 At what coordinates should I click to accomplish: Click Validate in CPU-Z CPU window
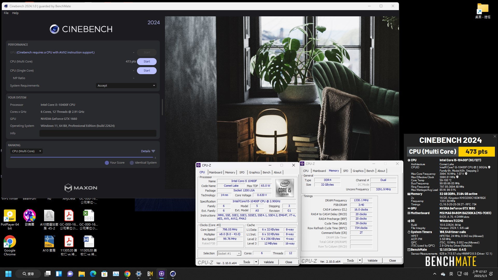(x=269, y=262)
